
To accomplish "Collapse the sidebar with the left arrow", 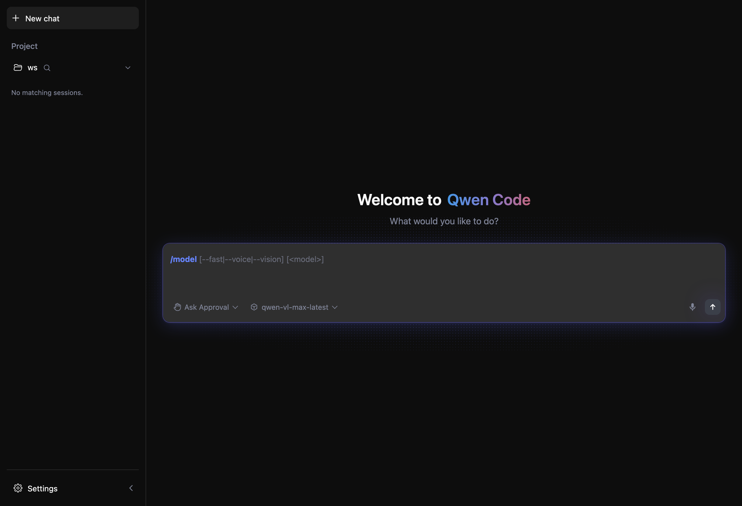I will (131, 488).
